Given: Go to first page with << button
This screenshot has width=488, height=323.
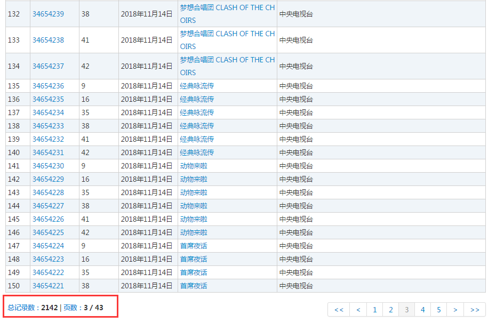Looking at the screenshot, I should [339, 310].
